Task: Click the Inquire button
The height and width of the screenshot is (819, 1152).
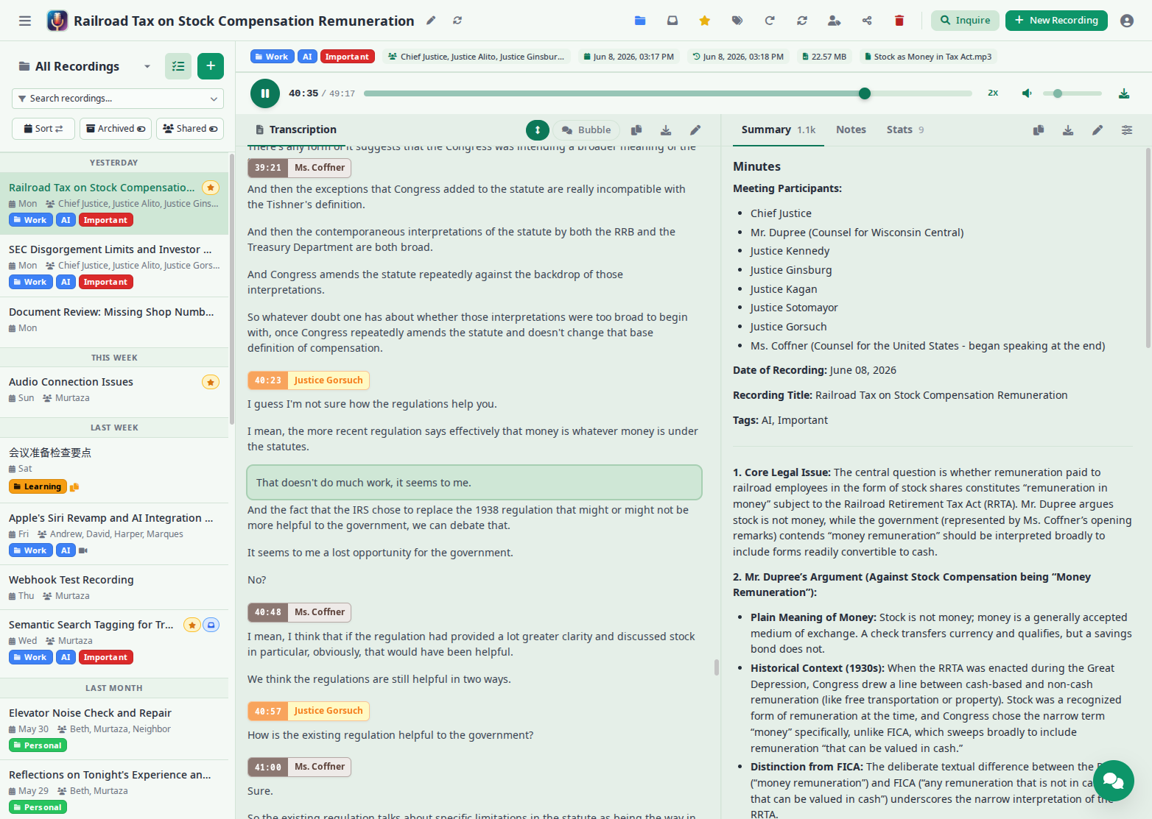Action: pos(965,21)
